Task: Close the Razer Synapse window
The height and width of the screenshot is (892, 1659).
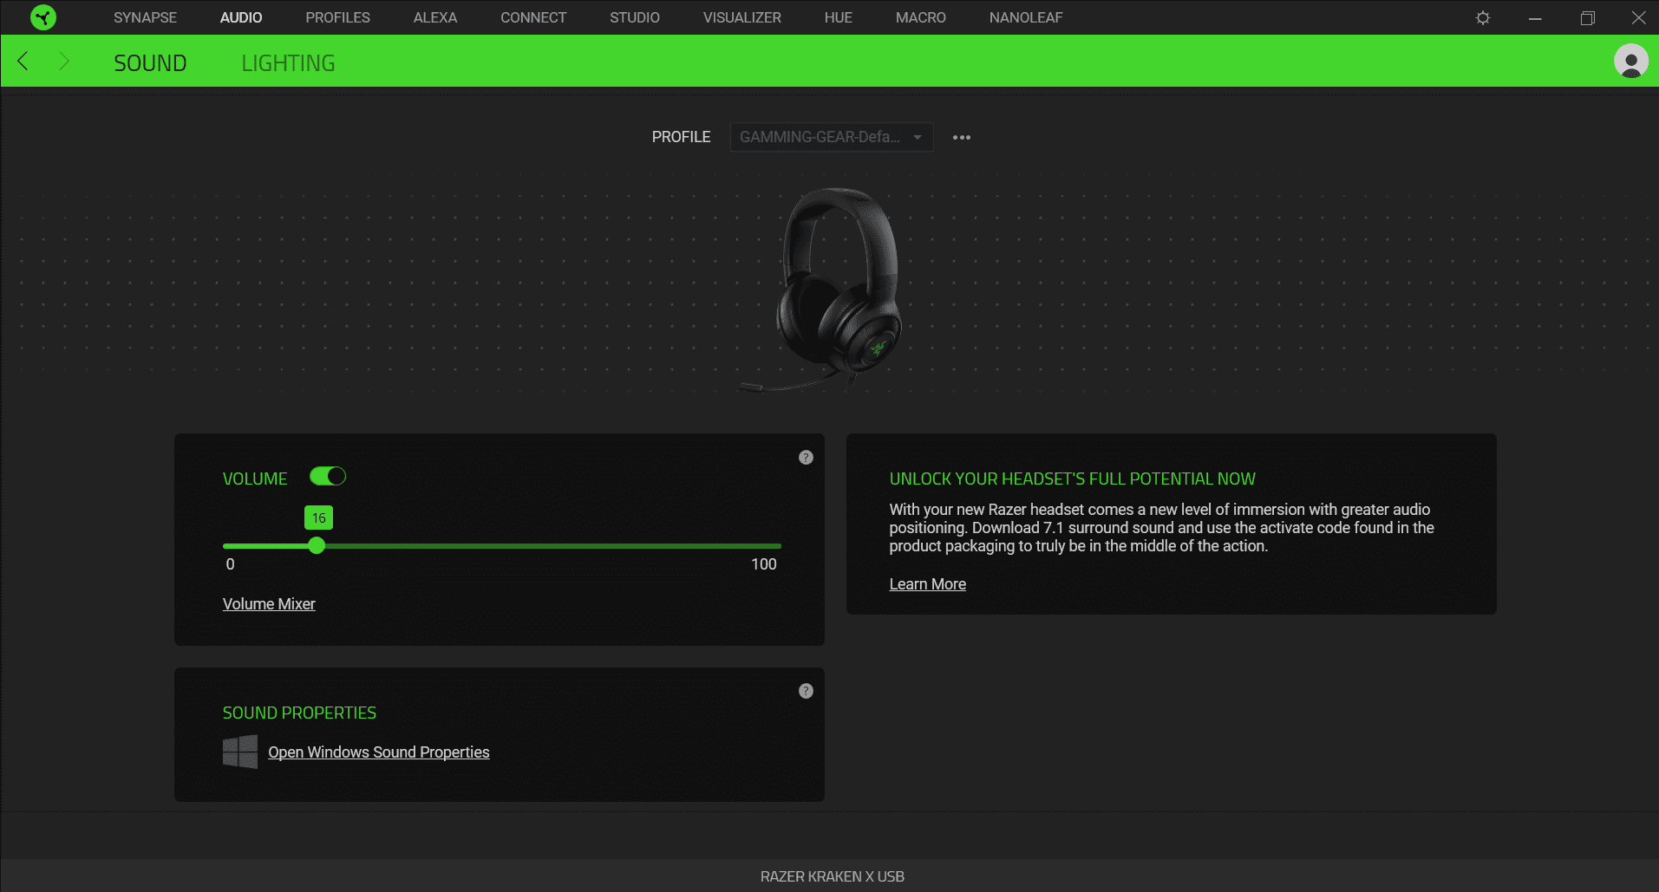Action: [1638, 17]
